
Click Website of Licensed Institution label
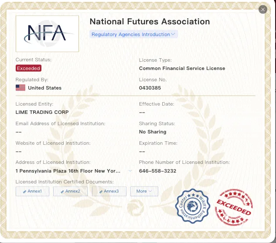(x=53, y=143)
